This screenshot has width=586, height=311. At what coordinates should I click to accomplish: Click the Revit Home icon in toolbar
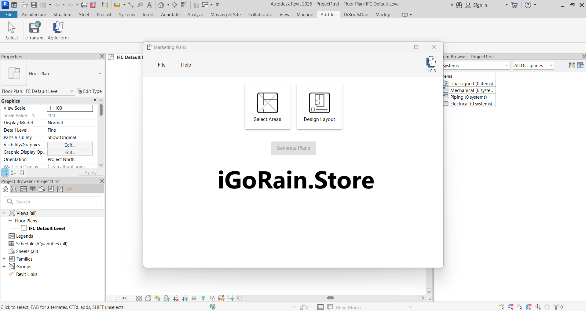[x=161, y=5]
